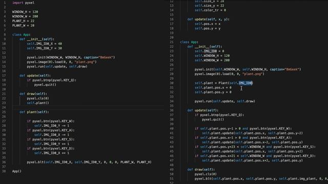328x184 pixels.
Task: Click the update call with 'self.plant.pos.y-2'
Action: click(x=252, y=133)
